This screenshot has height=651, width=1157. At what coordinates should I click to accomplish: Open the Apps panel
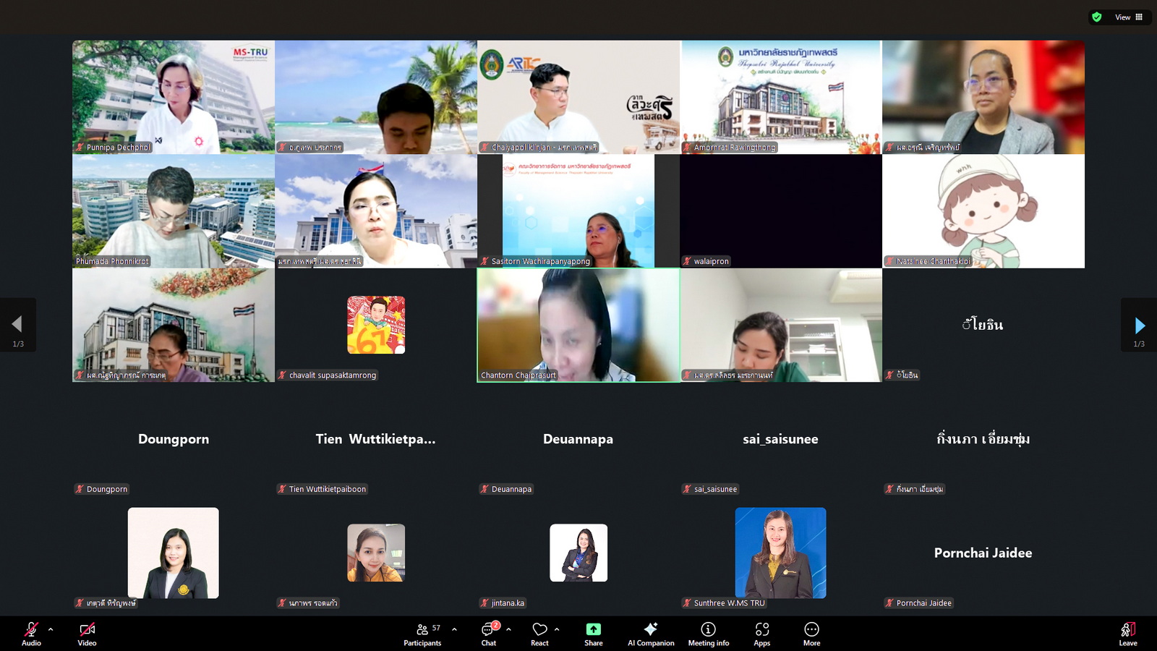(x=761, y=634)
